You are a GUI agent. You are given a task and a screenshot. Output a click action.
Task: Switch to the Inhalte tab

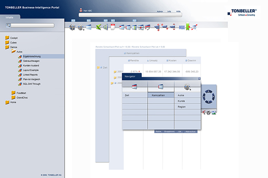9,18
